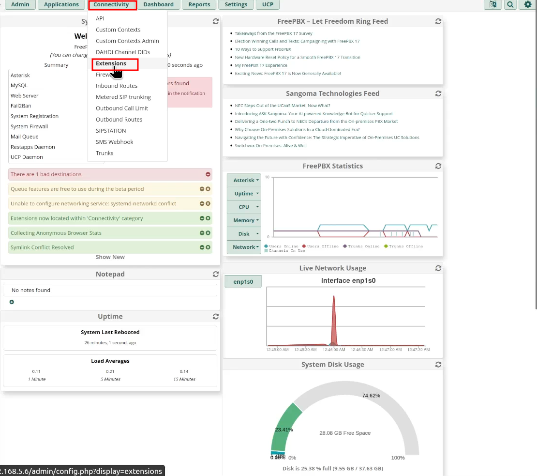Refresh the Uptime panel
Screen dimensions: 537x476
click(215, 316)
